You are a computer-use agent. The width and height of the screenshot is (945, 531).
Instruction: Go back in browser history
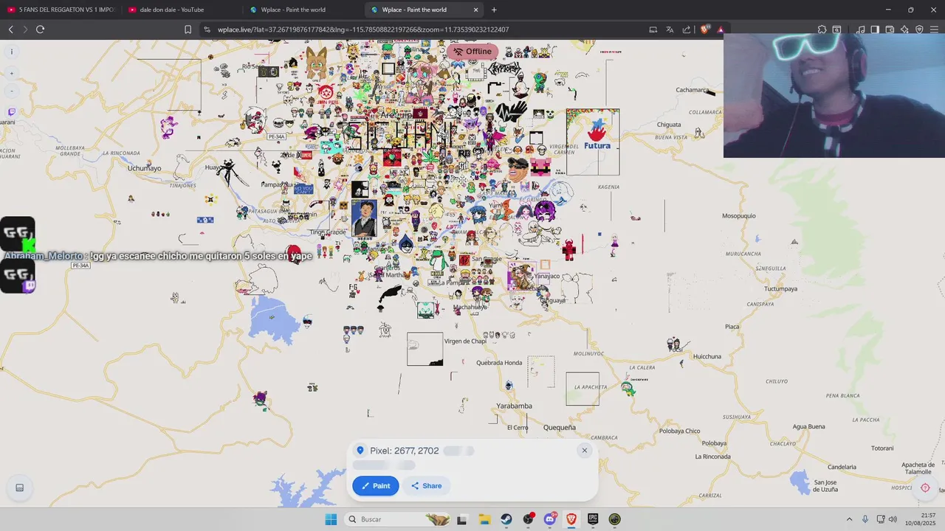[11, 29]
